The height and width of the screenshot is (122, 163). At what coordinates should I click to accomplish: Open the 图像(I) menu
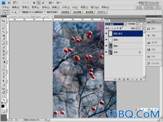pos(26,7)
